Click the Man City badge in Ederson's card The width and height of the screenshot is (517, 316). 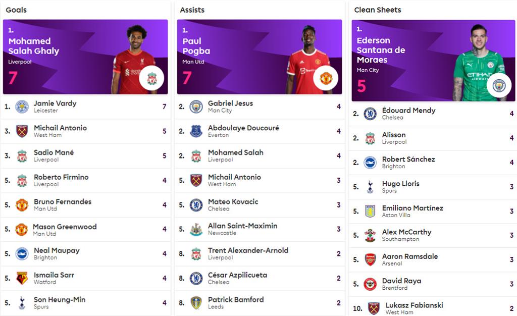(499, 85)
